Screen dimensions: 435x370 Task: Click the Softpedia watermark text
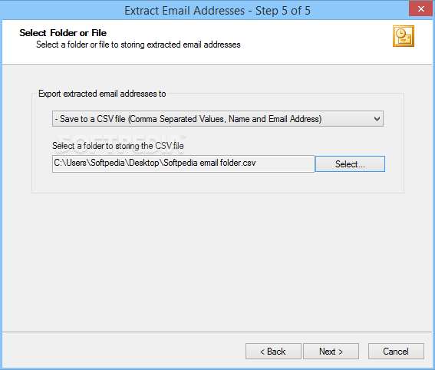(122, 142)
